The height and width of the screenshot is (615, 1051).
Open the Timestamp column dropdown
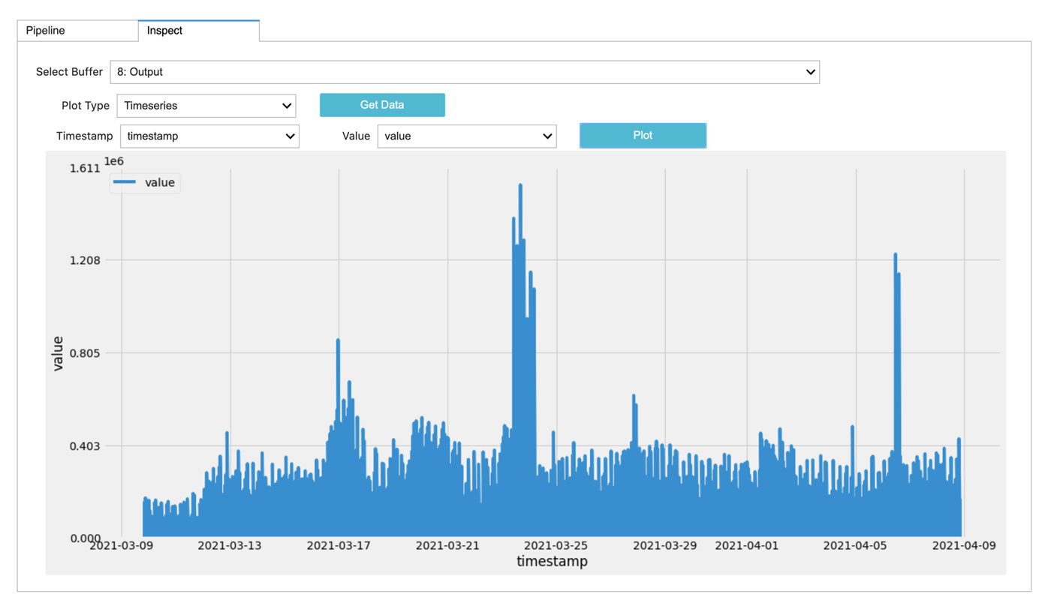[209, 136]
